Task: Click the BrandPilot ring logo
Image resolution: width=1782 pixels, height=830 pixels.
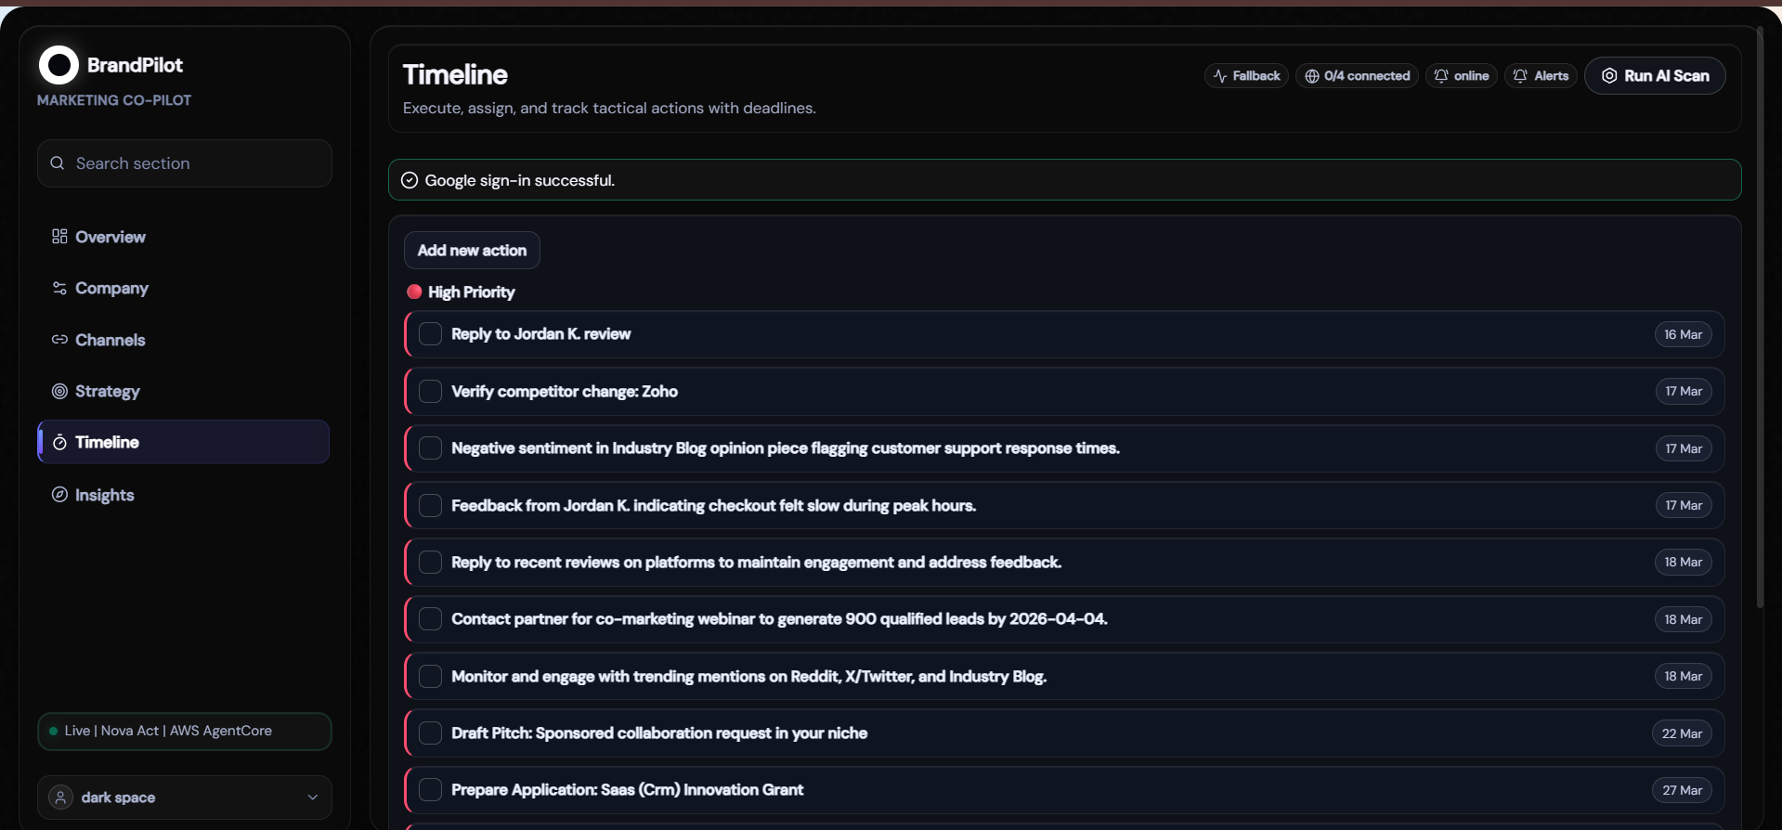Action: tap(59, 65)
